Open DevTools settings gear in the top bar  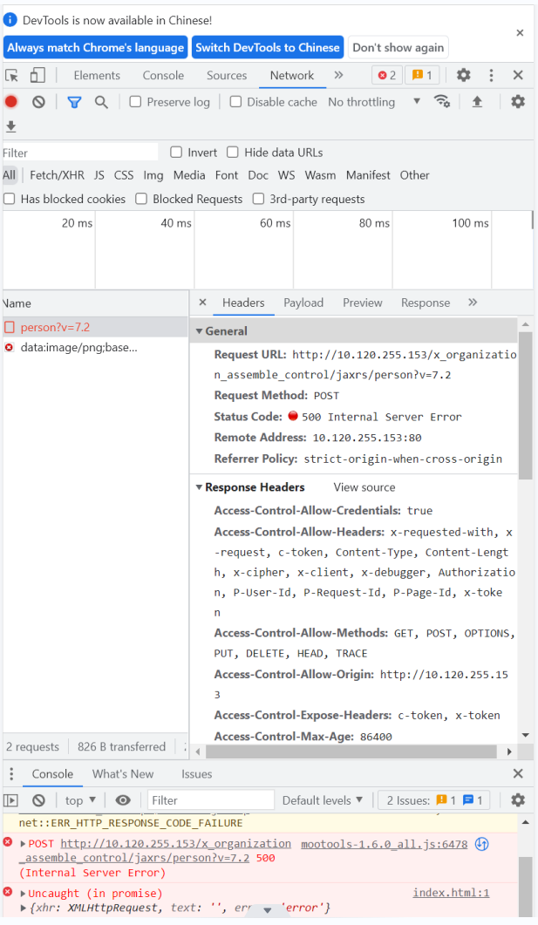[464, 75]
